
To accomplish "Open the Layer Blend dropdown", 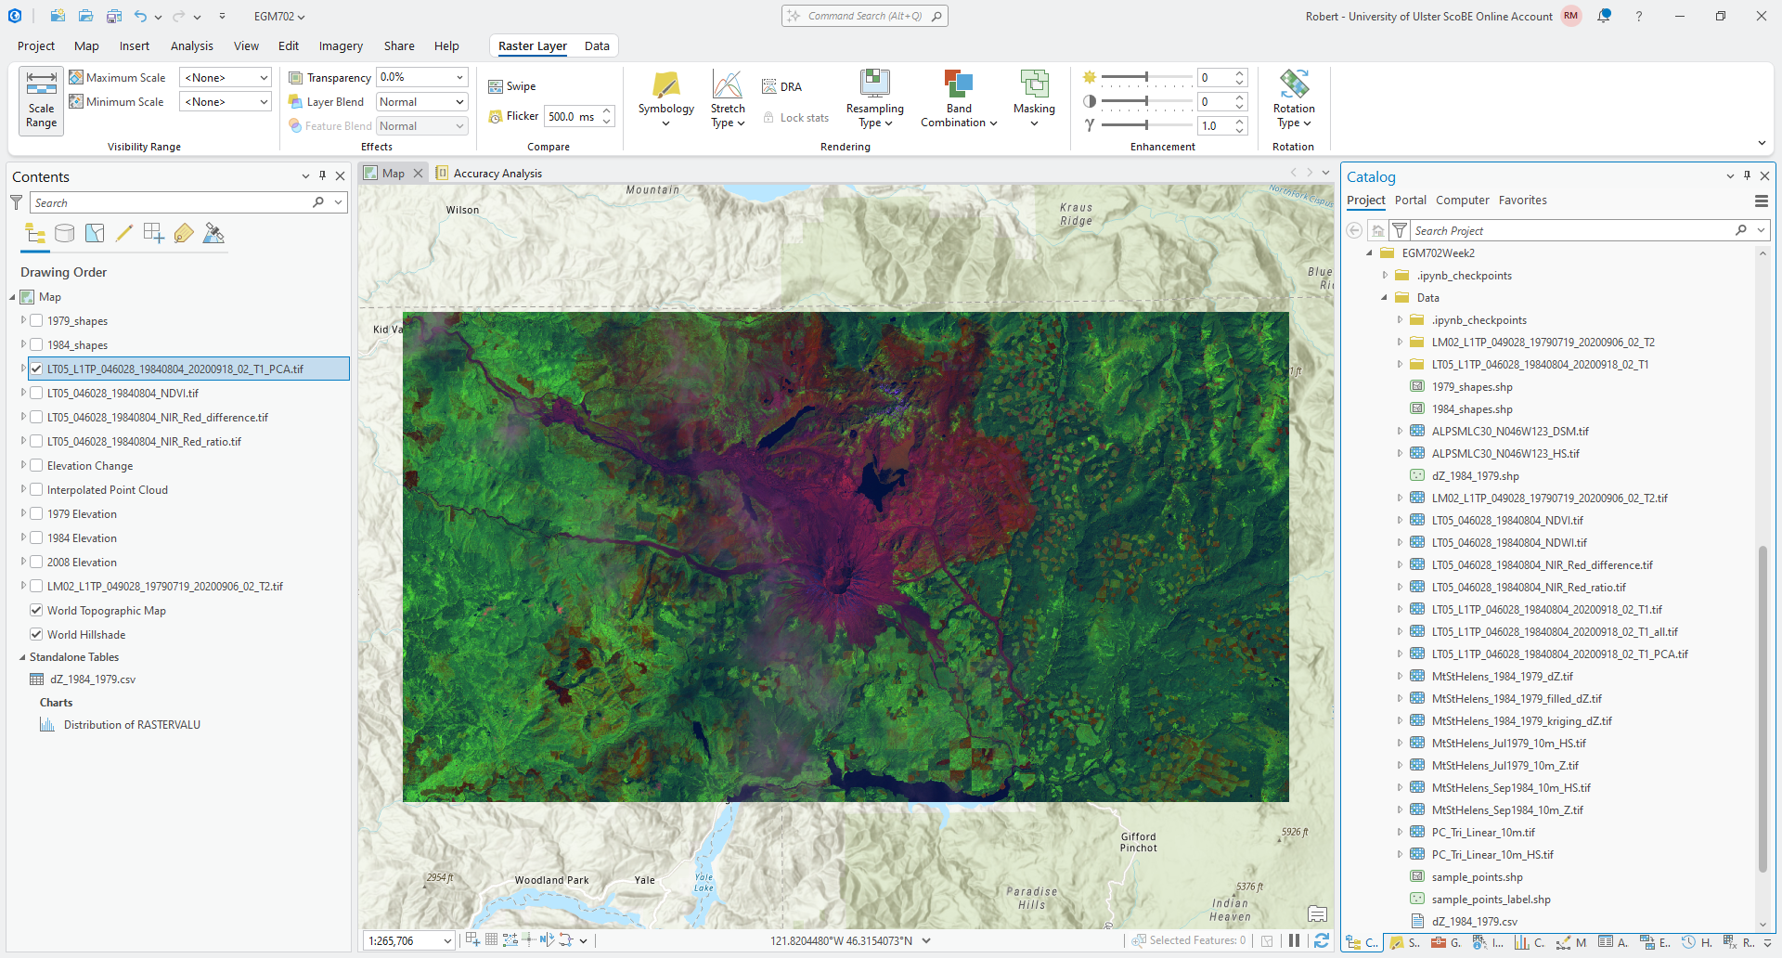I will (x=421, y=102).
